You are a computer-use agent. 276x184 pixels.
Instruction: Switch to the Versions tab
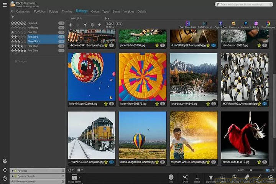[x=129, y=11]
